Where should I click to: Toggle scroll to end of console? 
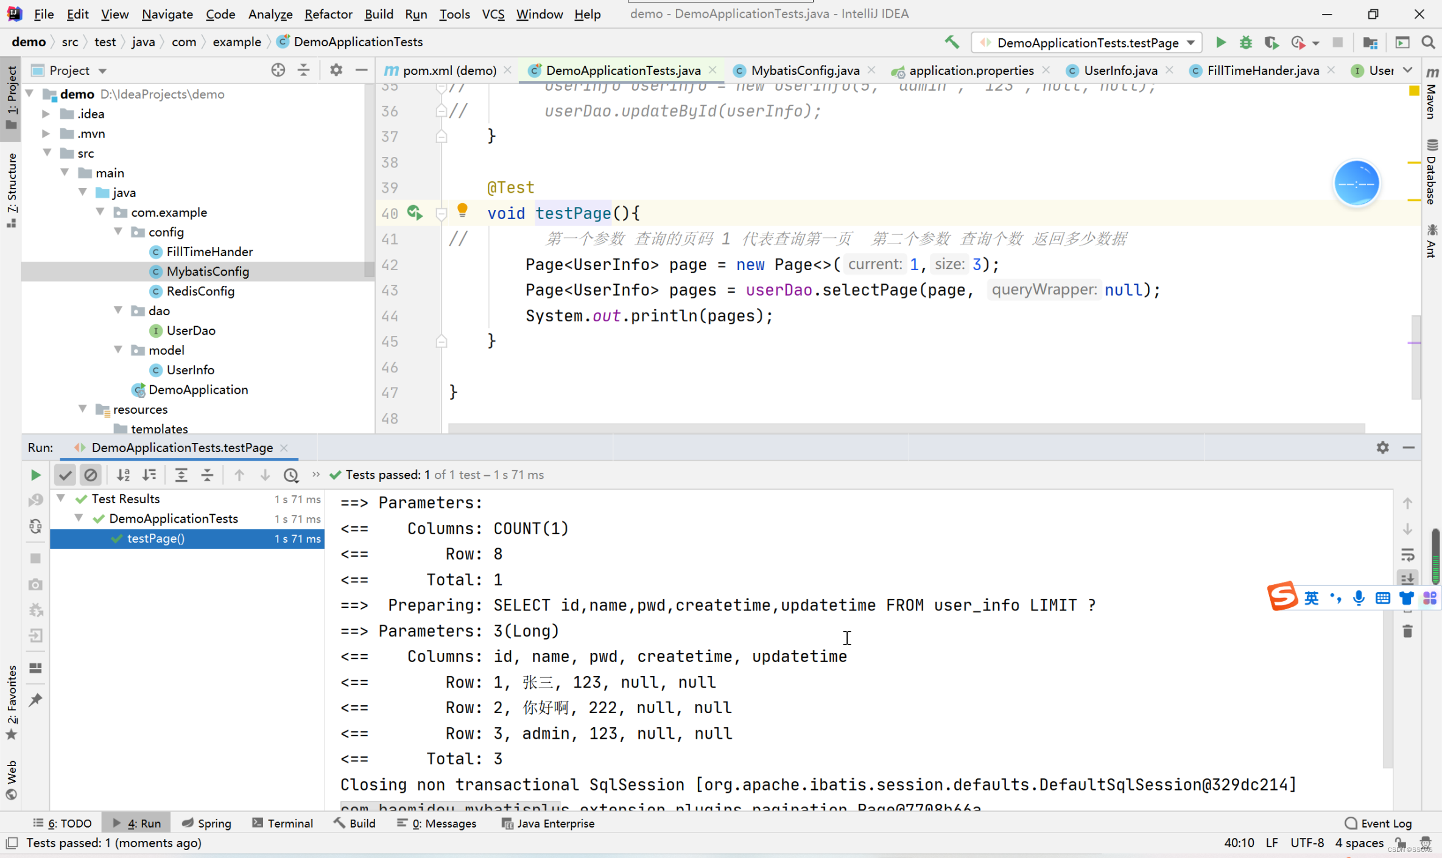(x=1407, y=578)
